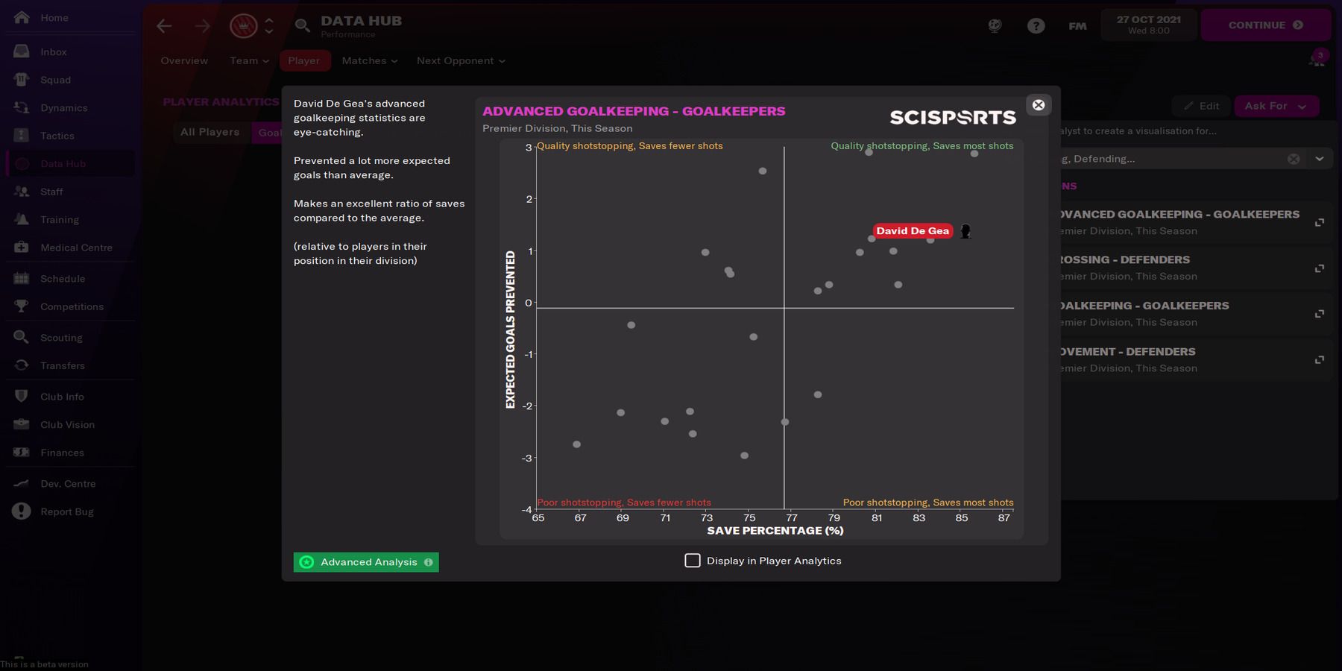Open the Dynamics sidebar icon

point(22,107)
